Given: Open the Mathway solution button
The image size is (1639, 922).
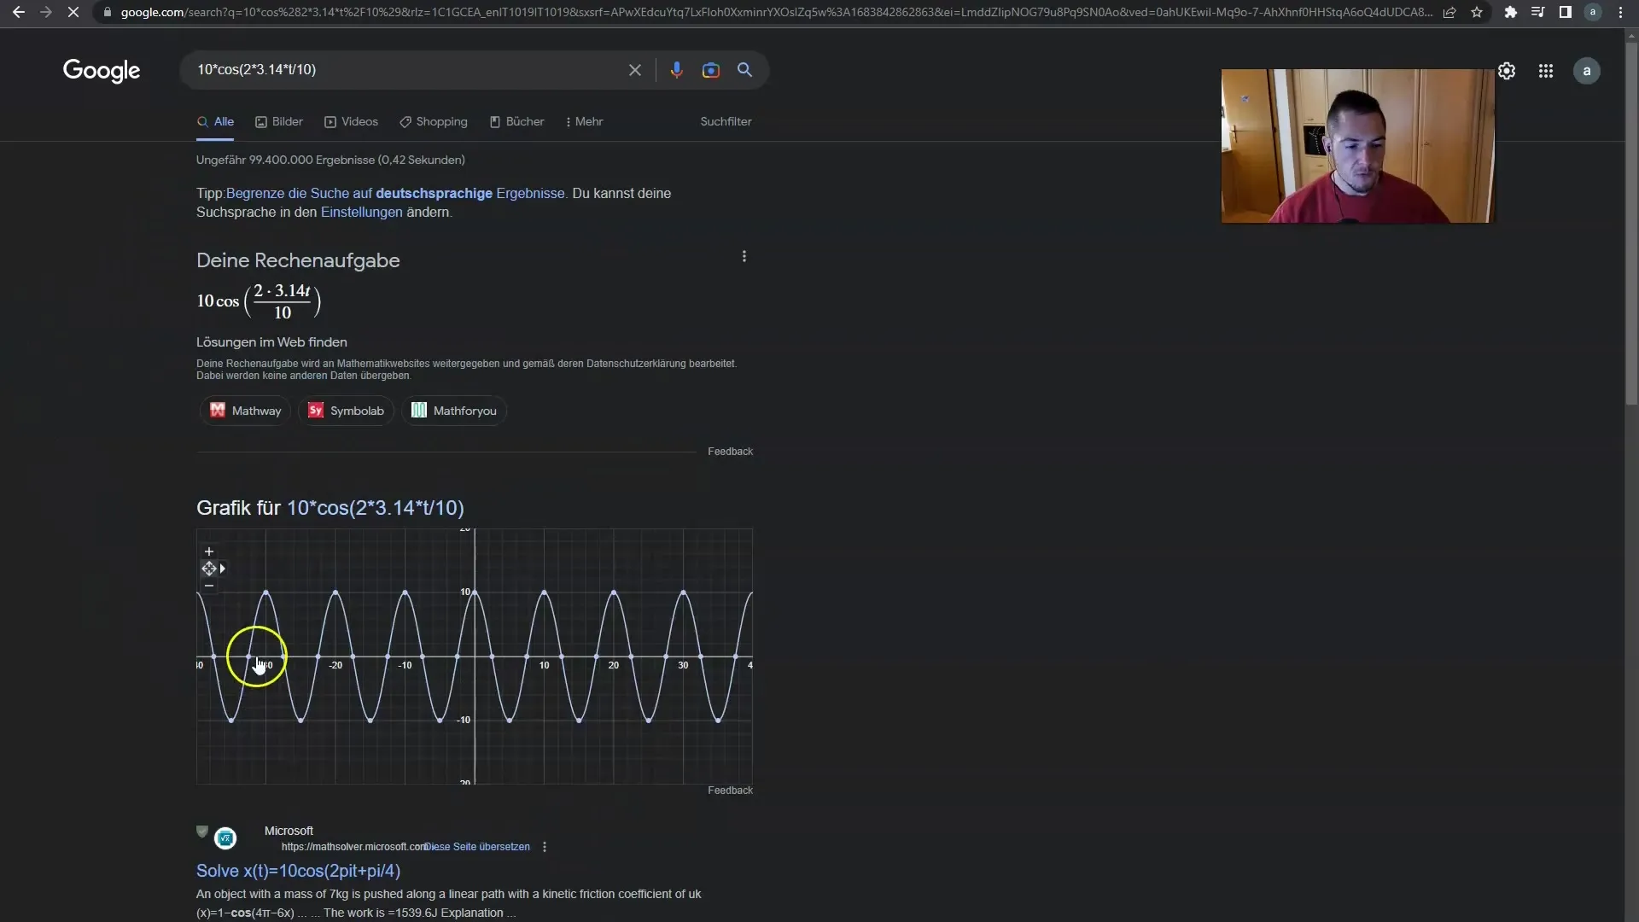Looking at the screenshot, I should pyautogui.click(x=245, y=411).
